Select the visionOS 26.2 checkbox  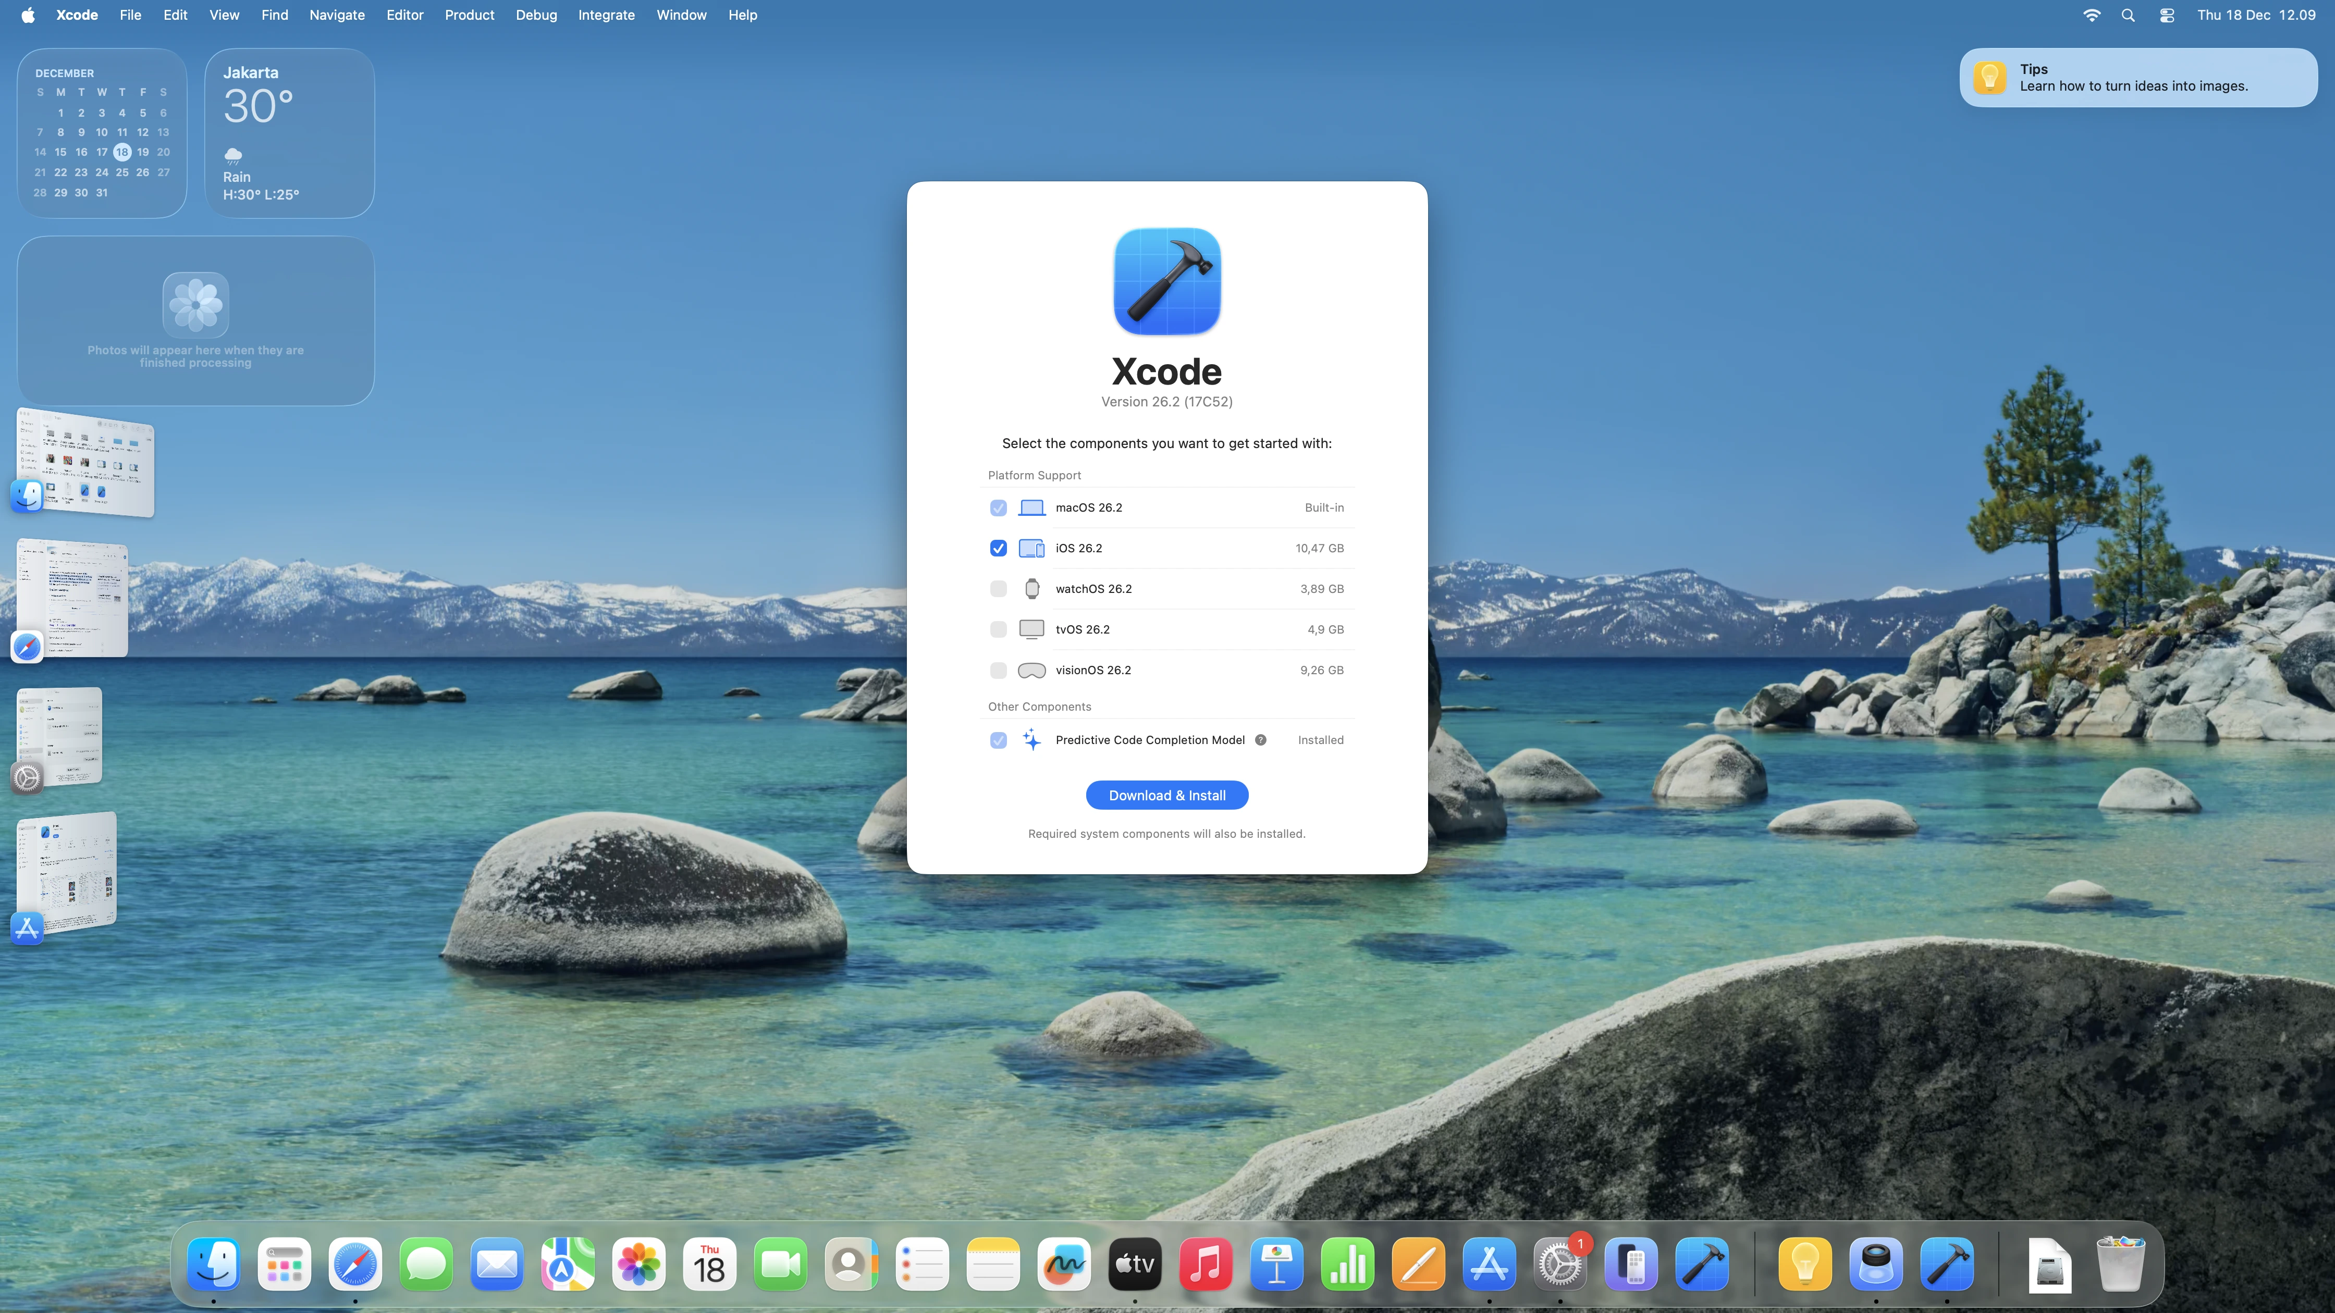coord(998,671)
